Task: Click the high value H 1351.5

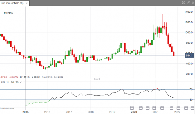Action: coord(25,77)
